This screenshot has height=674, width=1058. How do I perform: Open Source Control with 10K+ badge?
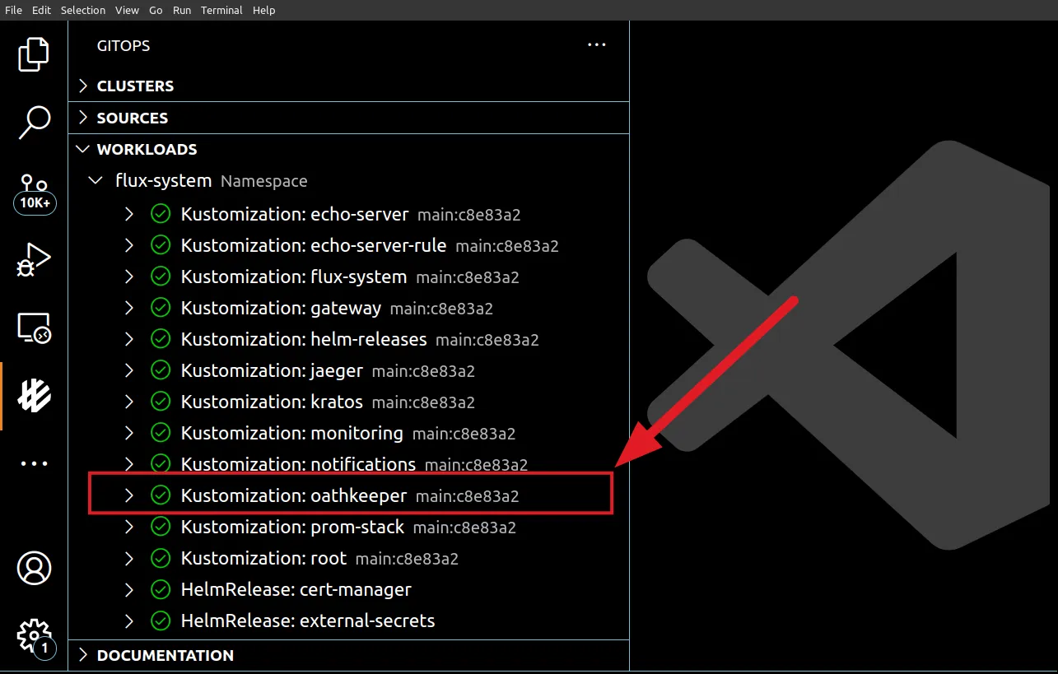tap(35, 193)
